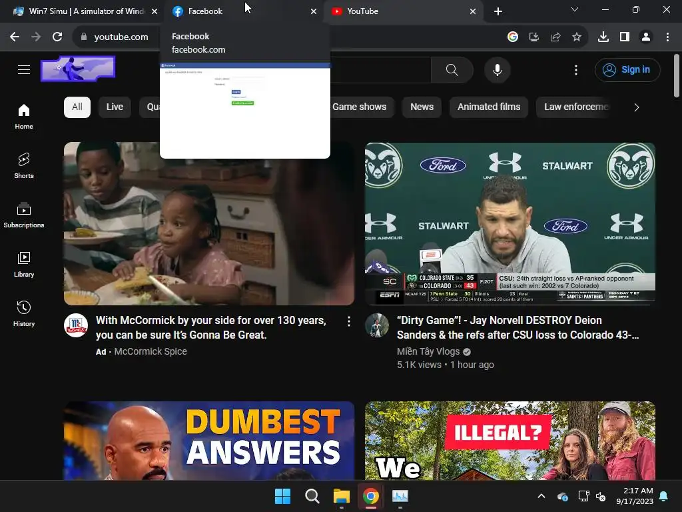Start voice search with the microphone

pos(497,69)
